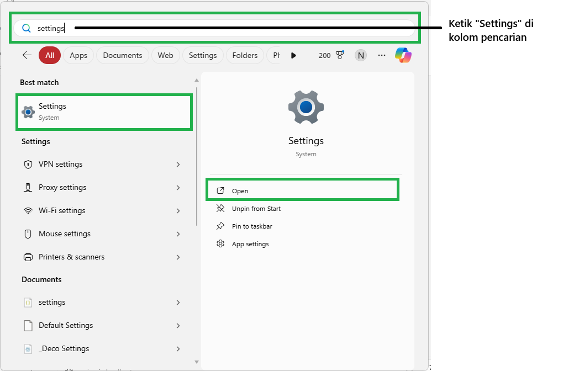Click the _Deco Settings file icon
This screenshot has width=579, height=371.
(x=28, y=349)
